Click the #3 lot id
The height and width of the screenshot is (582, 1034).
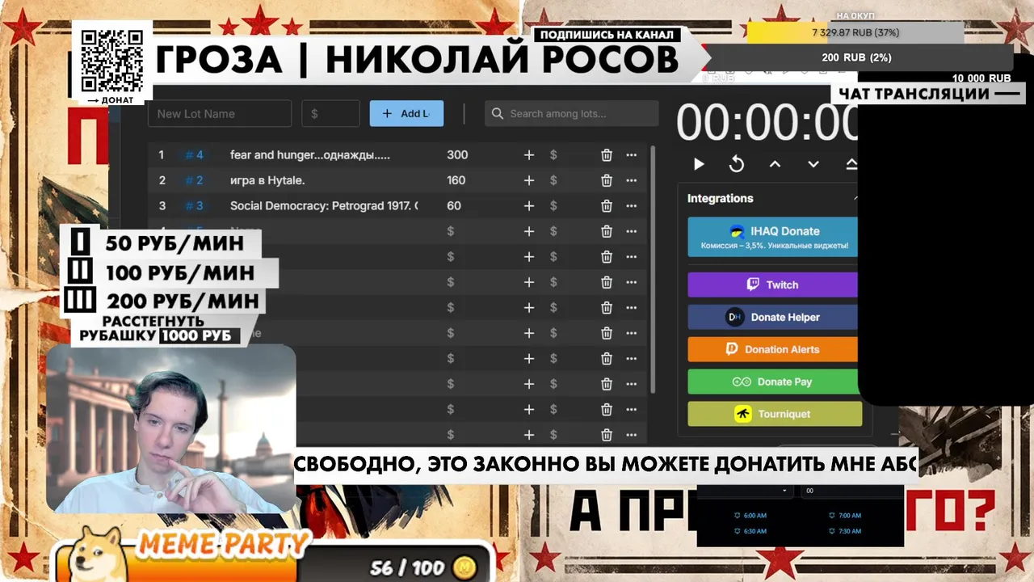tap(194, 206)
